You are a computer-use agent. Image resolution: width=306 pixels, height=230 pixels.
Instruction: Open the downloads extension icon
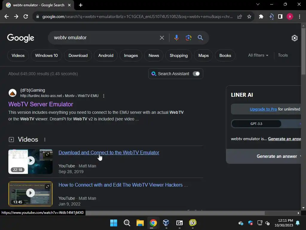pos(271,17)
